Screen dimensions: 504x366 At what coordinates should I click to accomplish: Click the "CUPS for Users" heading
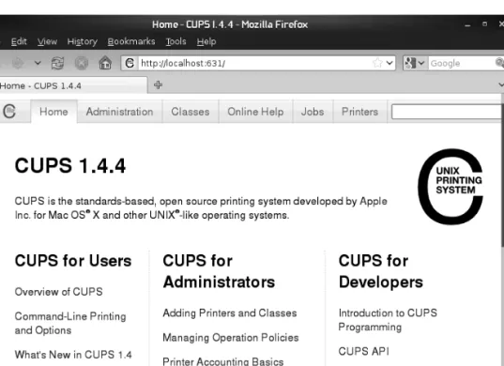click(x=73, y=261)
